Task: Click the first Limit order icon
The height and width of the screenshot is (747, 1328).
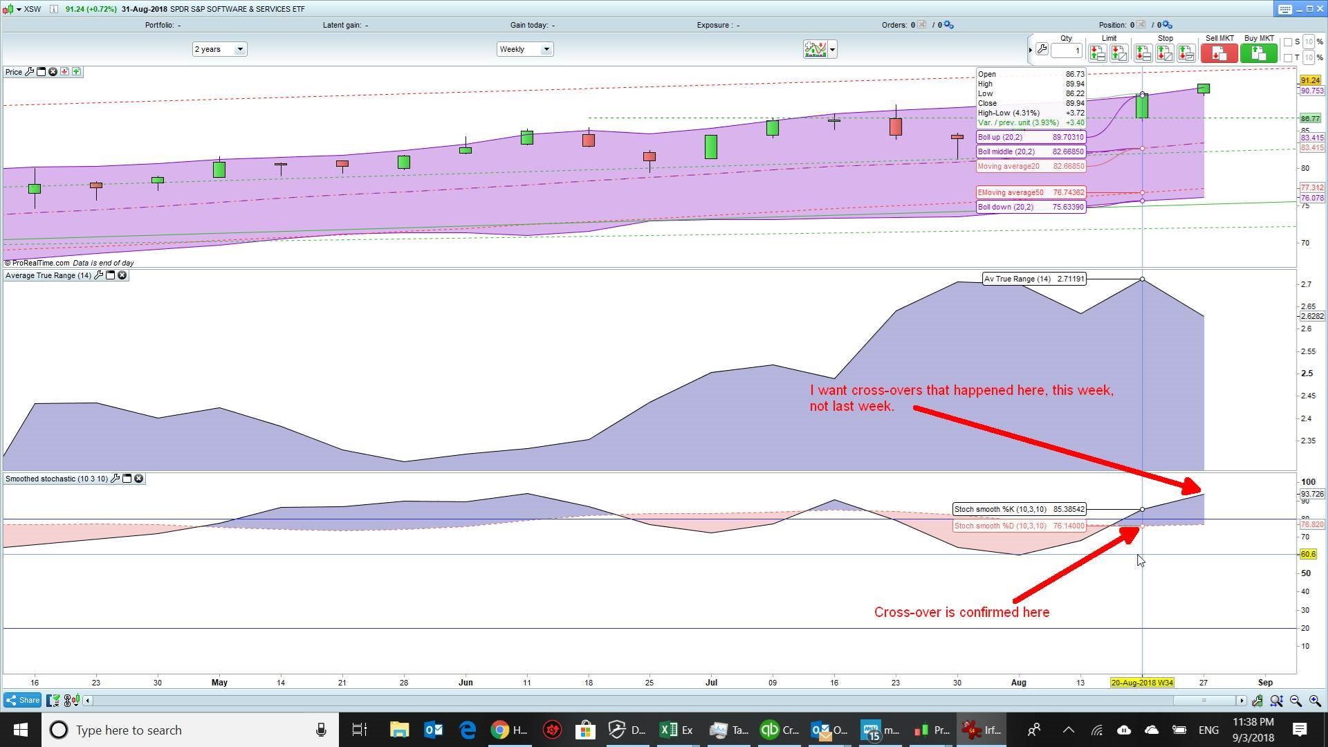Action: pos(1097,53)
